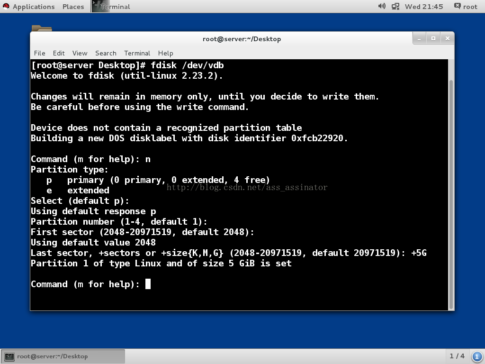This screenshot has width=485, height=364.
Task: Click the workspace switcher 1 / 4
Action: [457, 356]
